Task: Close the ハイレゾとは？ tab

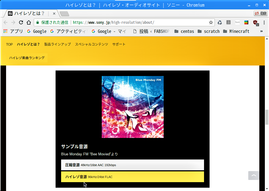Action: point(54,14)
